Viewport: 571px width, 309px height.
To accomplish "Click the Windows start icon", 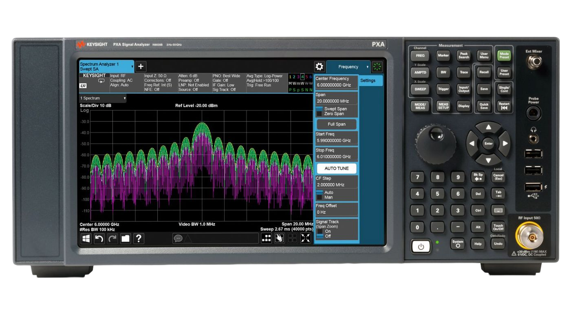I will tap(86, 239).
